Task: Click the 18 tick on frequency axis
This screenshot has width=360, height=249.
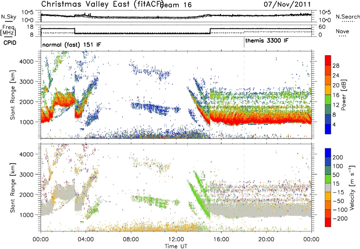Action: (x=30, y=27)
